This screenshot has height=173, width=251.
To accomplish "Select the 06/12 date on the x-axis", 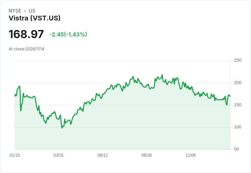I will click(x=103, y=155).
